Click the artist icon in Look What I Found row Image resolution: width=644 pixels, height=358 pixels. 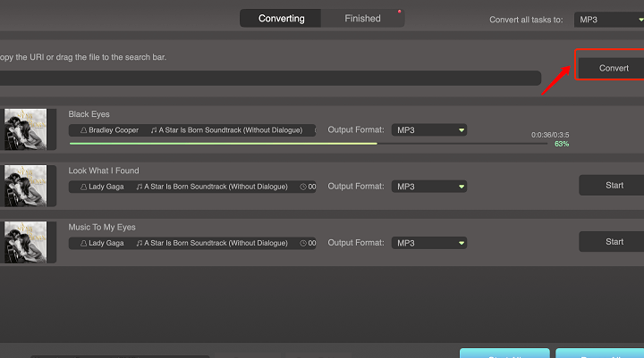[84, 187]
